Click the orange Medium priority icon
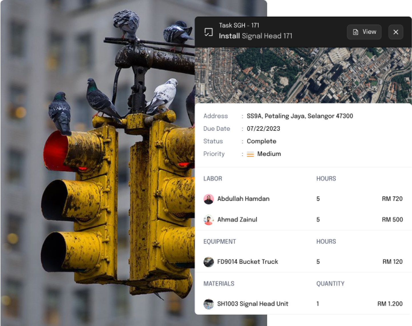 coord(250,154)
